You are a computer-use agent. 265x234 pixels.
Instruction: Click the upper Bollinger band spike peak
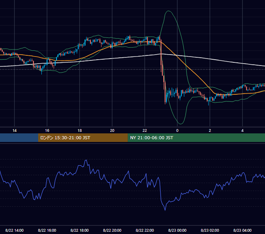(168, 11)
